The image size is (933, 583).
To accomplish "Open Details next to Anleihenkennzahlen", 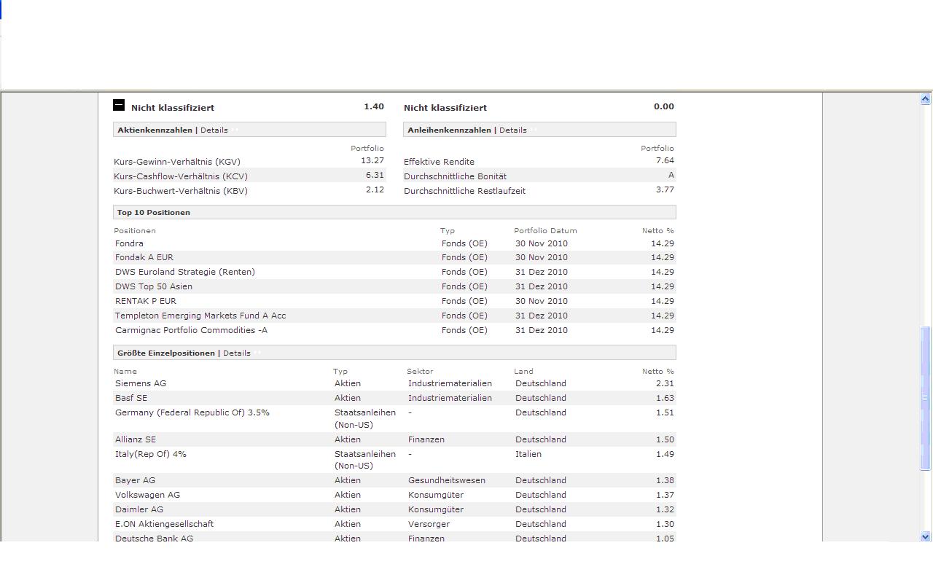I will 513,130.
